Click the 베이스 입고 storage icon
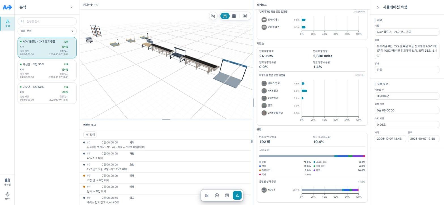The width and height of the screenshot is (444, 205). pyautogui.click(x=264, y=83)
